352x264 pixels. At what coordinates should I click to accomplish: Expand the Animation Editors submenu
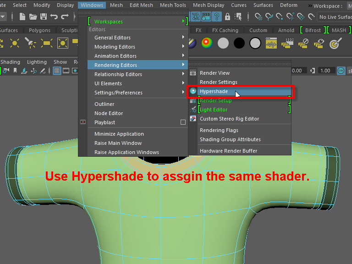[137, 56]
